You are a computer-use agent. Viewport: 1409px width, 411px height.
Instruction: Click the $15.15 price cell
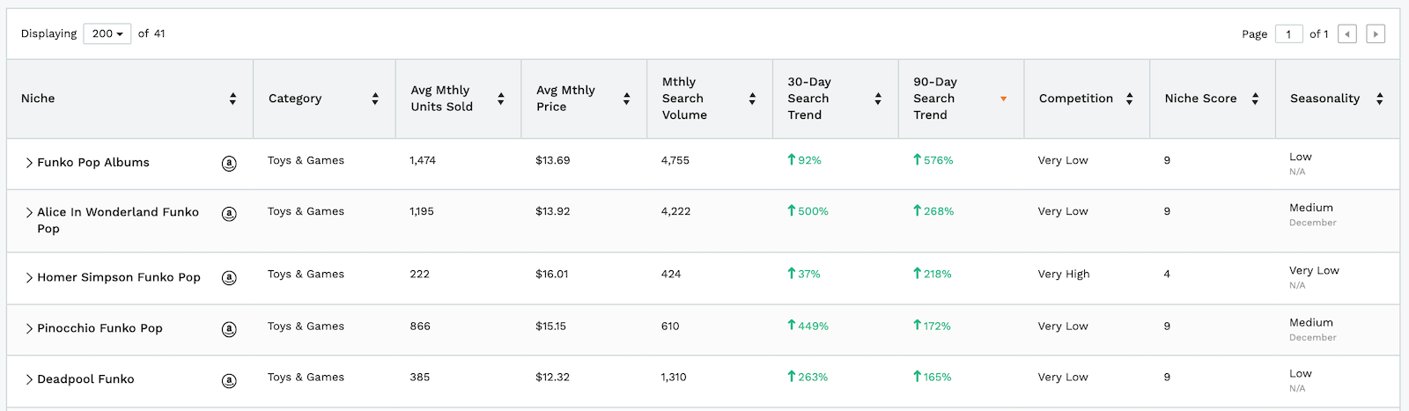(551, 326)
